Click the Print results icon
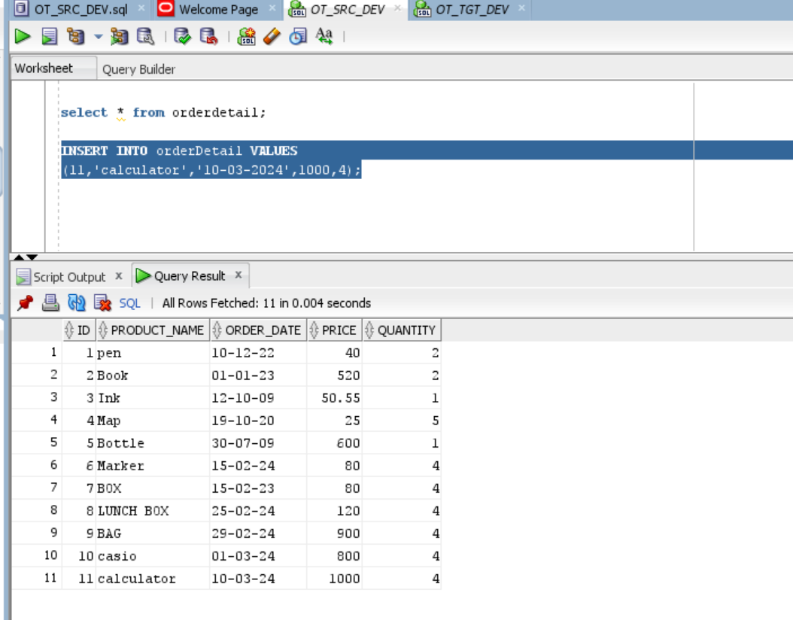Image resolution: width=793 pixels, height=620 pixels. (50, 303)
